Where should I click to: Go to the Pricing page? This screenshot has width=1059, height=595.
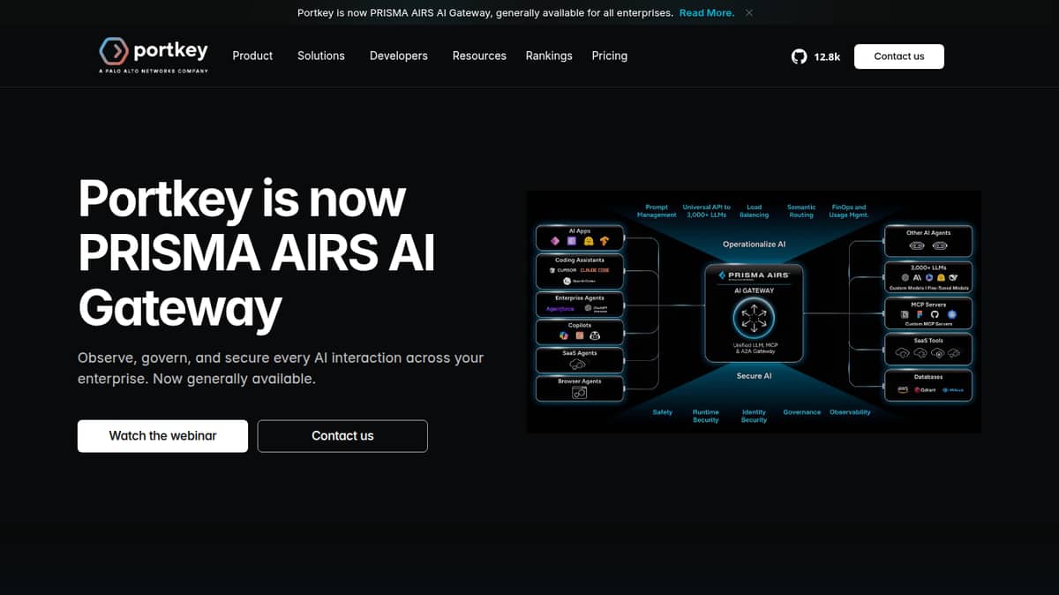[610, 56]
